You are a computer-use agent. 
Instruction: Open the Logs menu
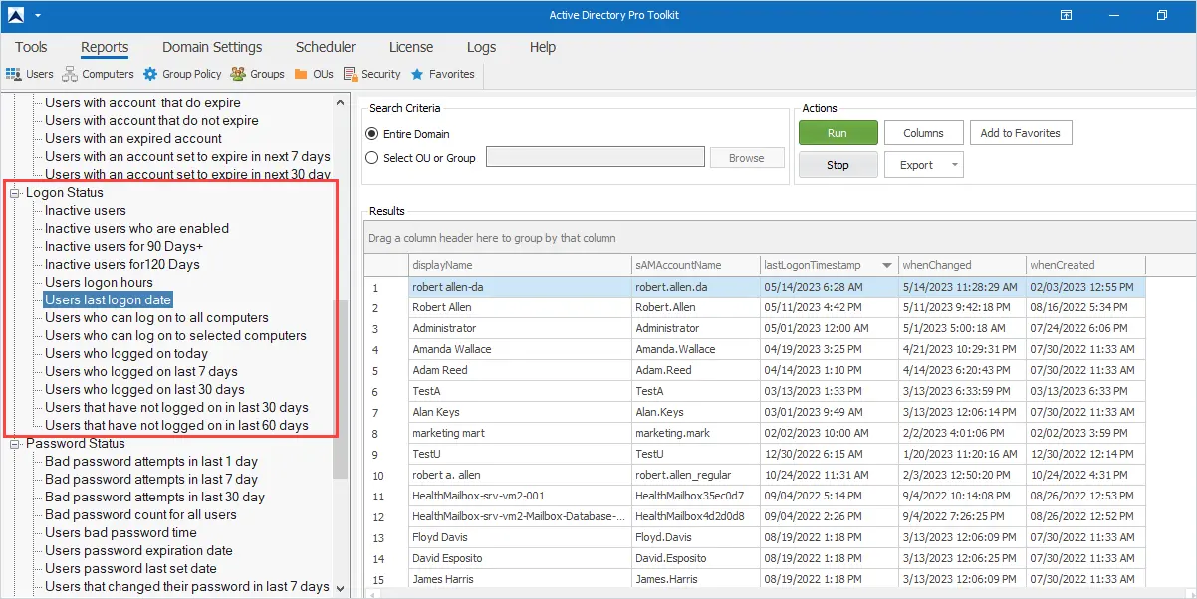(481, 47)
